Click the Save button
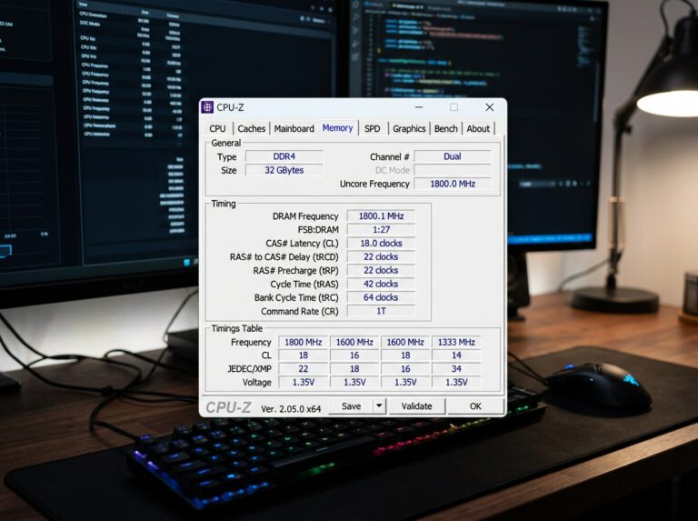This screenshot has height=521, width=698. 351,406
